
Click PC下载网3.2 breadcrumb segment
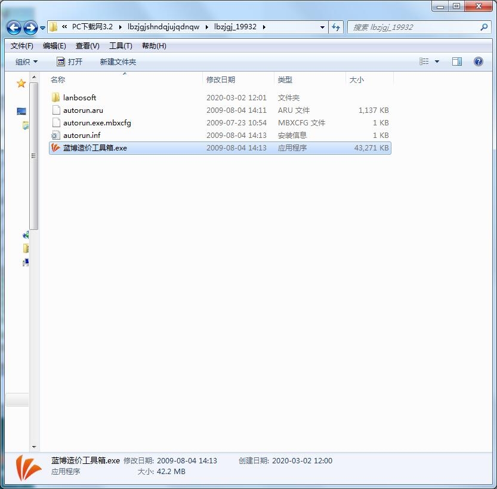(92, 27)
